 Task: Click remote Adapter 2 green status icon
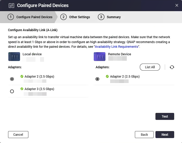coord(107,77)
